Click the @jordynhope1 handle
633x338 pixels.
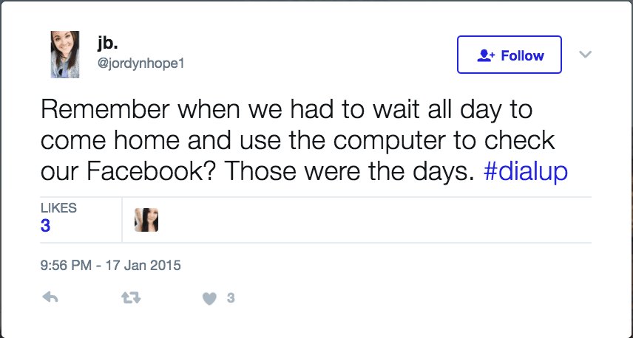pyautogui.click(x=141, y=63)
